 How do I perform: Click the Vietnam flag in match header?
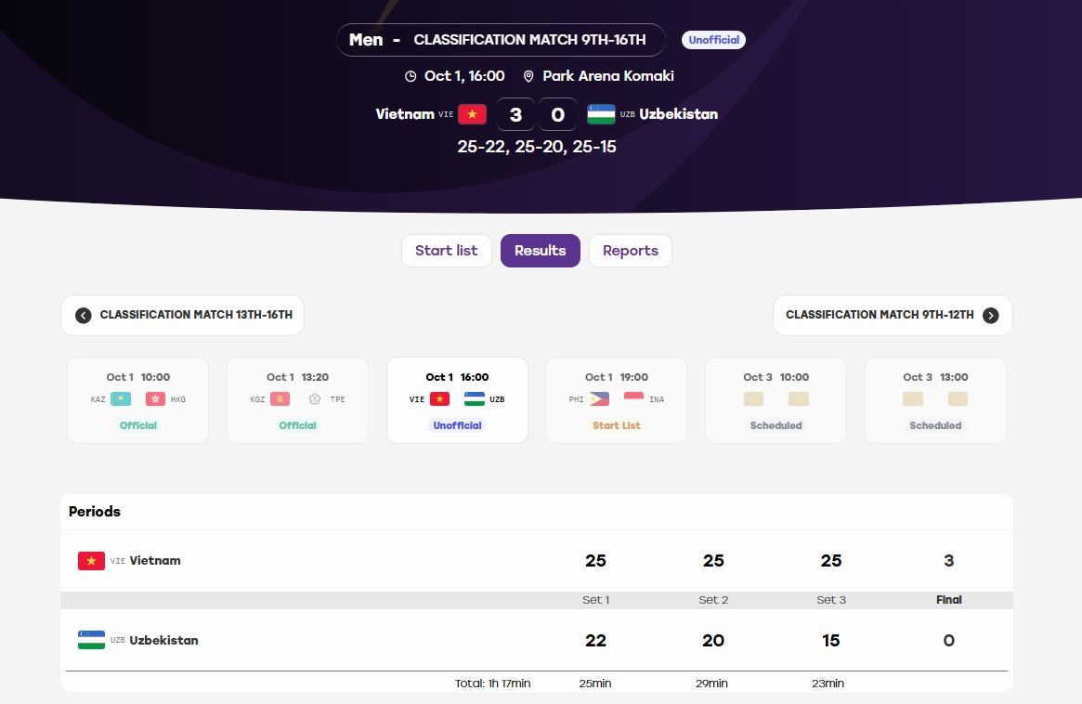472,114
